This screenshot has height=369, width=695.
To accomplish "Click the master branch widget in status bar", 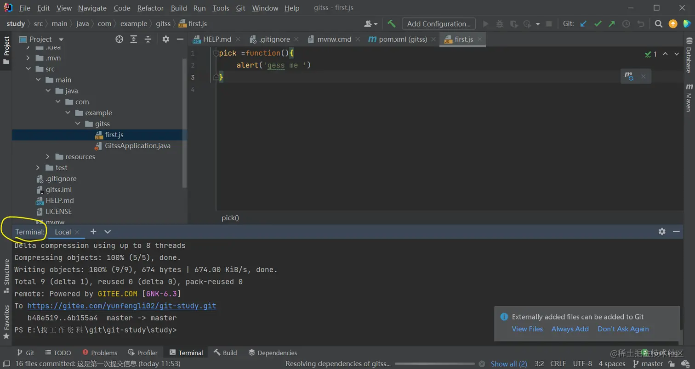I will coord(648,364).
